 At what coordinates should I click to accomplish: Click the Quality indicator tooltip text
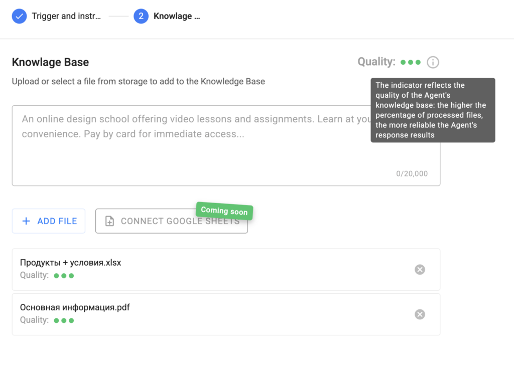click(432, 110)
